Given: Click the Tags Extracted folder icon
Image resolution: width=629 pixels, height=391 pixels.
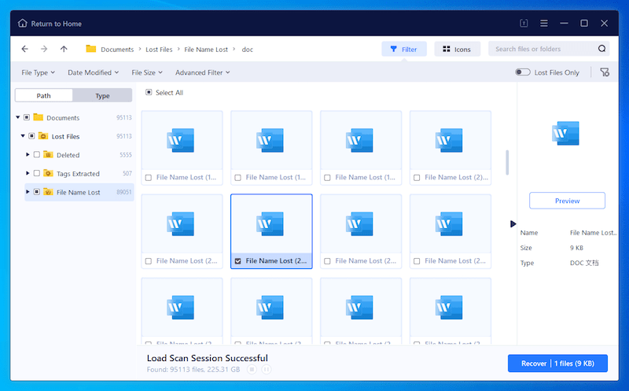Looking at the screenshot, I should 48,173.
